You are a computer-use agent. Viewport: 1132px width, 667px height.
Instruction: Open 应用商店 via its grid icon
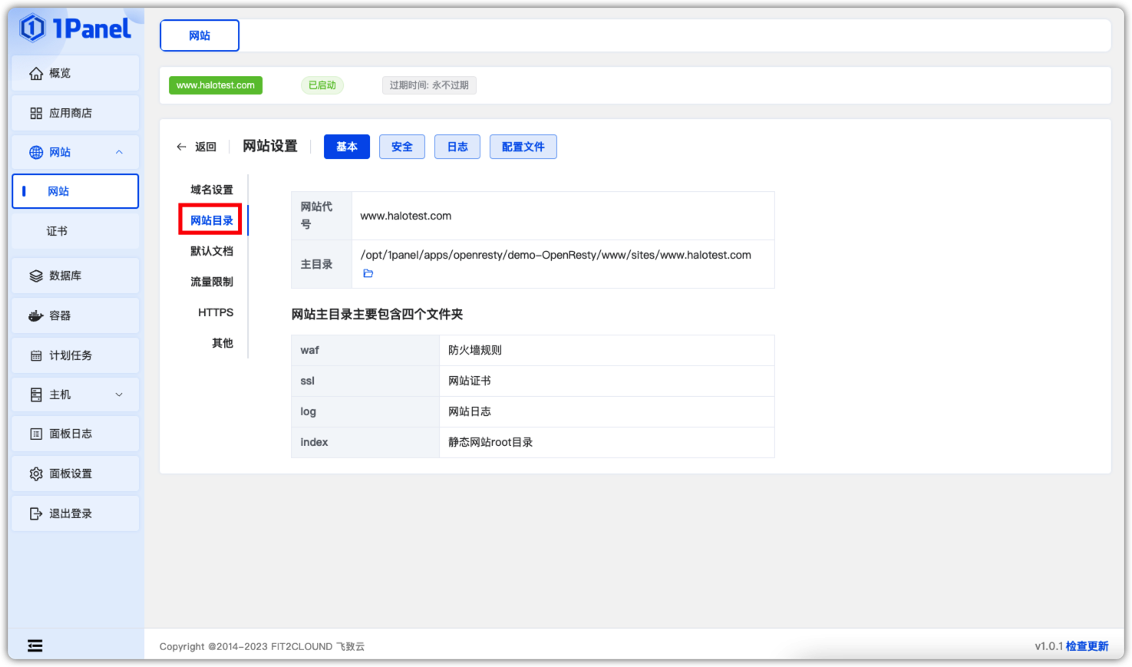coord(36,114)
